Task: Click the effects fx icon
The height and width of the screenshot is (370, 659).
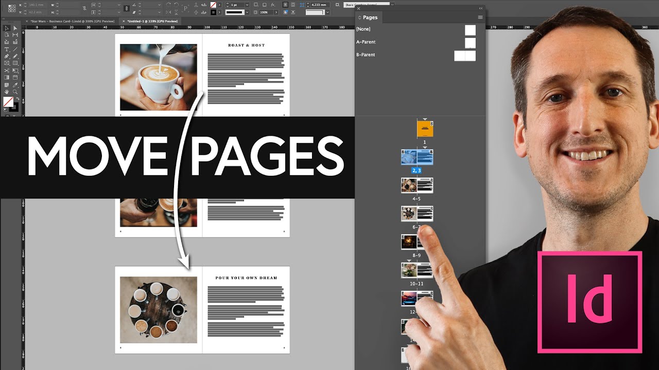Action: (x=273, y=5)
